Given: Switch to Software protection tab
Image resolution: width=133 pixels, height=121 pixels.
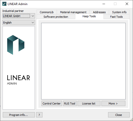Looking at the screenshot, I should 56,17.
